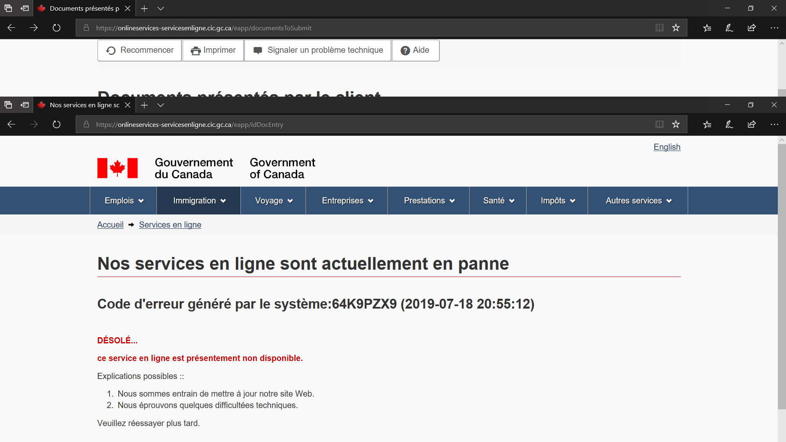Expand the Emplois dropdown menu
This screenshot has width=786, height=442.
[x=124, y=201]
